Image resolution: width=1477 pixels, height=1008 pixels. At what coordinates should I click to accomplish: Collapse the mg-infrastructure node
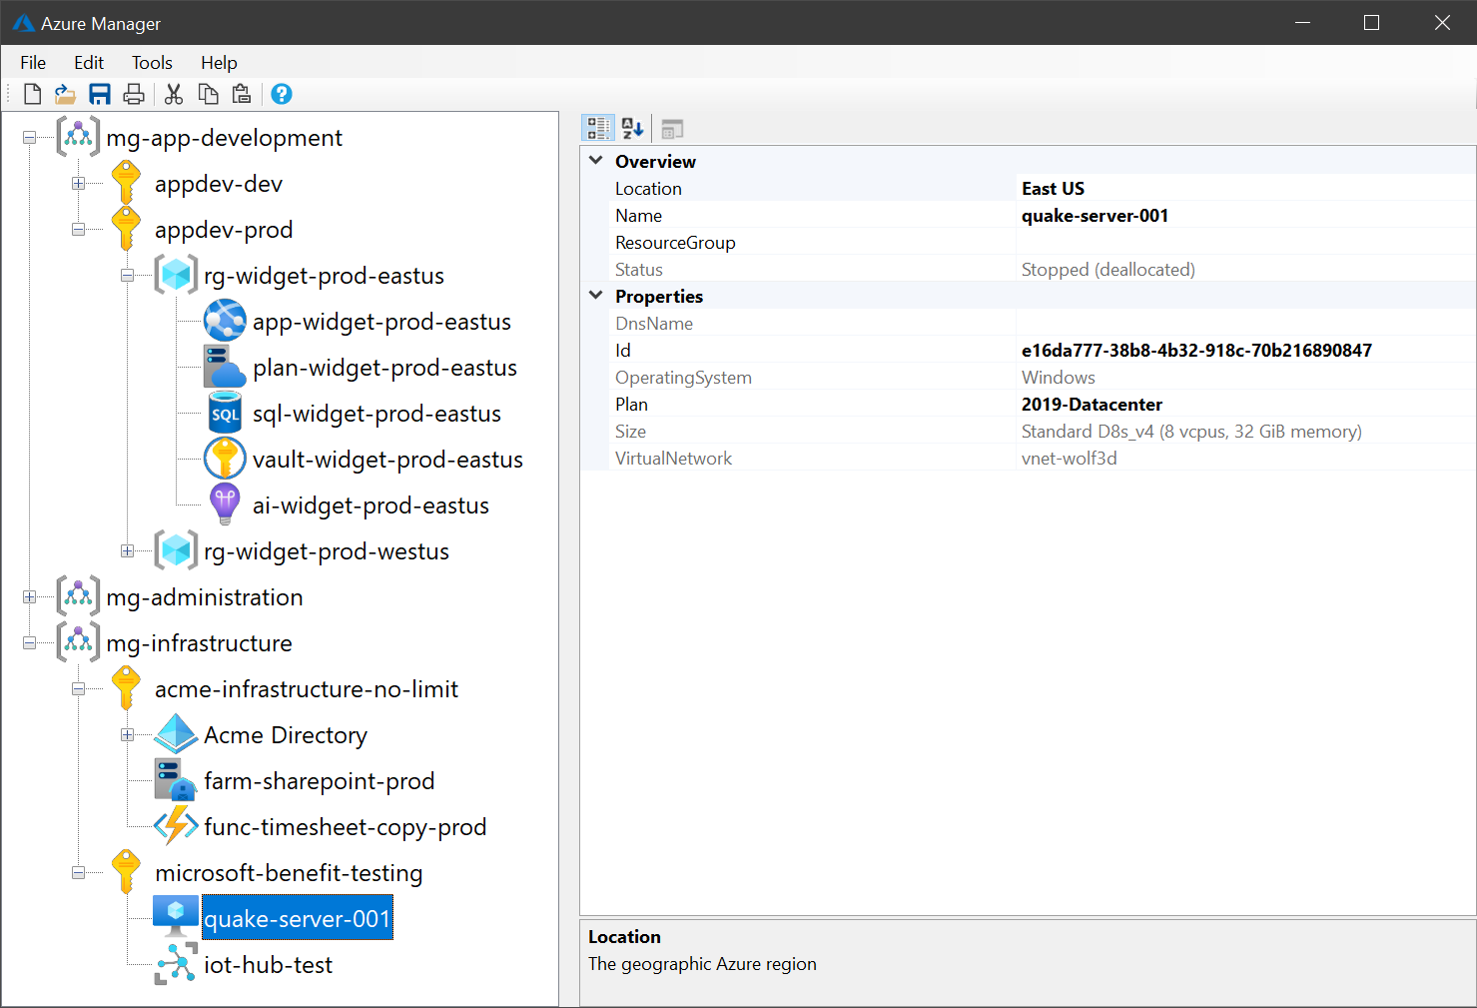tap(30, 643)
